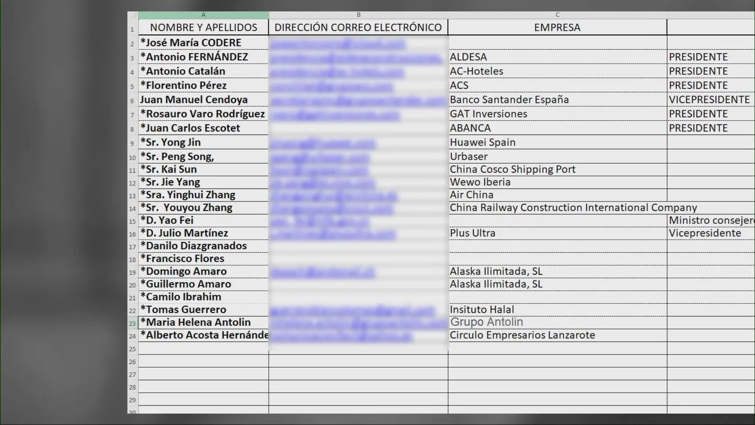Click the DIRECCIÓN CORREO ELECTRÓNICO header cell
755x425 pixels.
pyautogui.click(x=359, y=27)
